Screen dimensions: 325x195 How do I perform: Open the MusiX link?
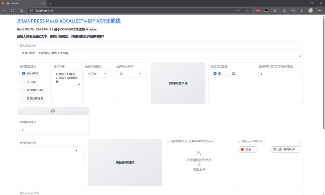tap(52, 21)
